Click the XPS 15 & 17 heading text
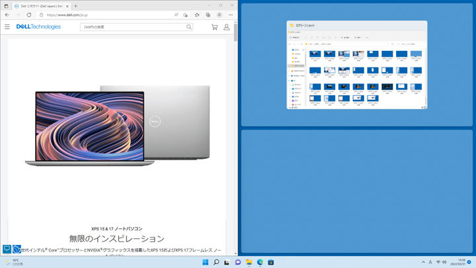 [117, 228]
